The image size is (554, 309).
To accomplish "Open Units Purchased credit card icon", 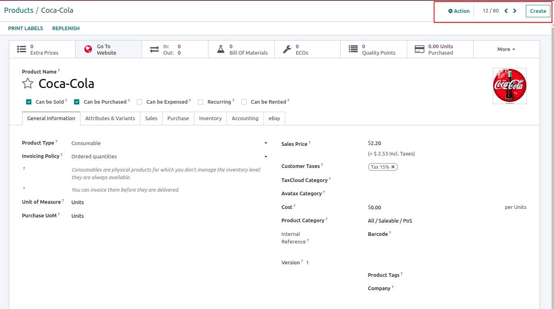I will point(420,49).
